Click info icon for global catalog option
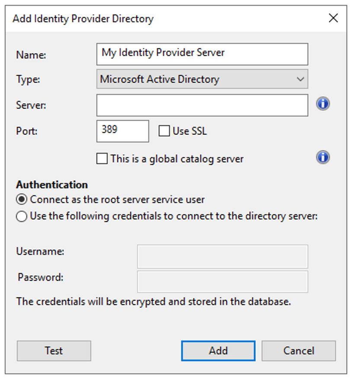This screenshot has height=379, width=353. 323,157
